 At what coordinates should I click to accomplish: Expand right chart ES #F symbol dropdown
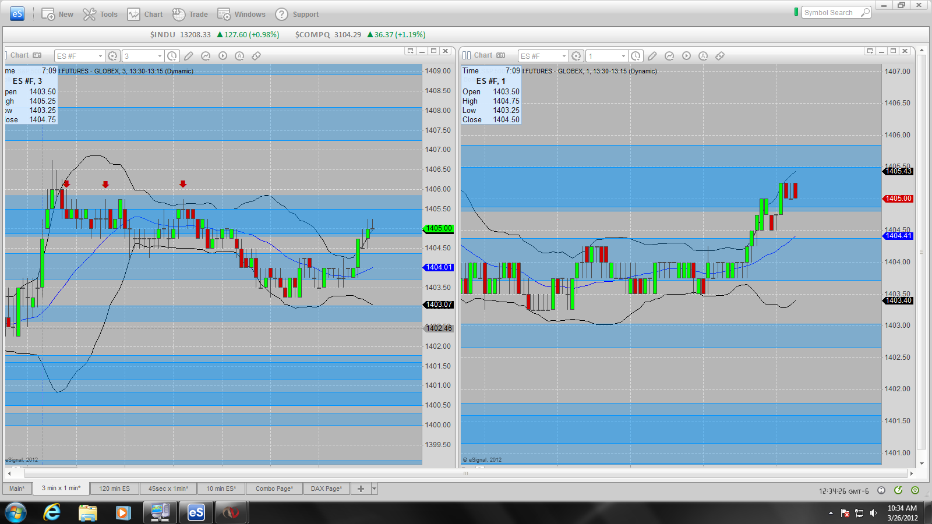tap(564, 56)
